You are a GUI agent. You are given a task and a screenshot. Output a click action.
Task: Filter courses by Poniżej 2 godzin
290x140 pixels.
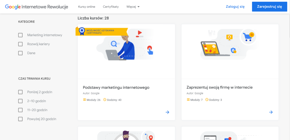(x=20, y=92)
